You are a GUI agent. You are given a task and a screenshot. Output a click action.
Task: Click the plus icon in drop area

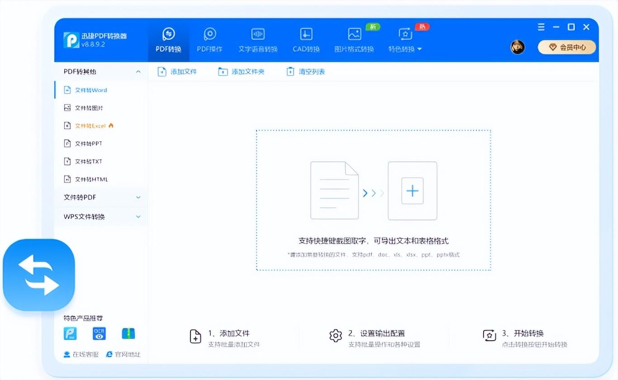pyautogui.click(x=412, y=191)
